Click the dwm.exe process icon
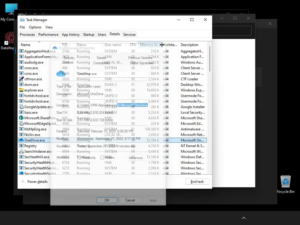This screenshot has height=225, width=300. [21, 84]
